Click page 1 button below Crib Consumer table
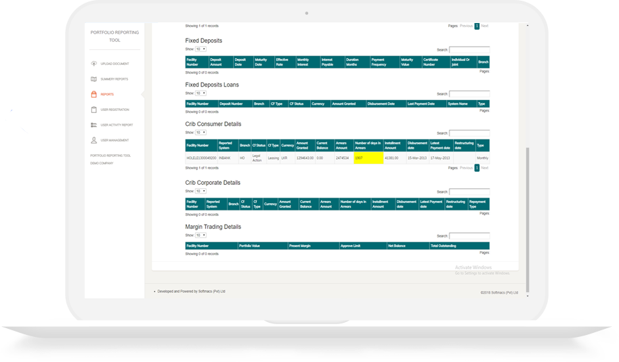Image resolution: width=619 pixels, height=362 pixels. pyautogui.click(x=477, y=168)
